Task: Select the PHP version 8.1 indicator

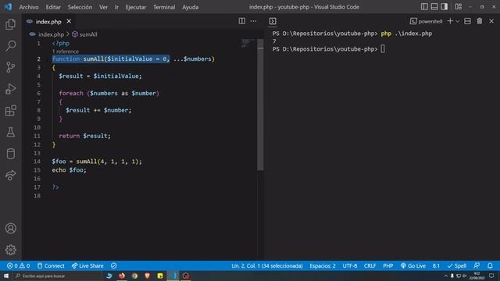Action: pyautogui.click(x=436, y=265)
